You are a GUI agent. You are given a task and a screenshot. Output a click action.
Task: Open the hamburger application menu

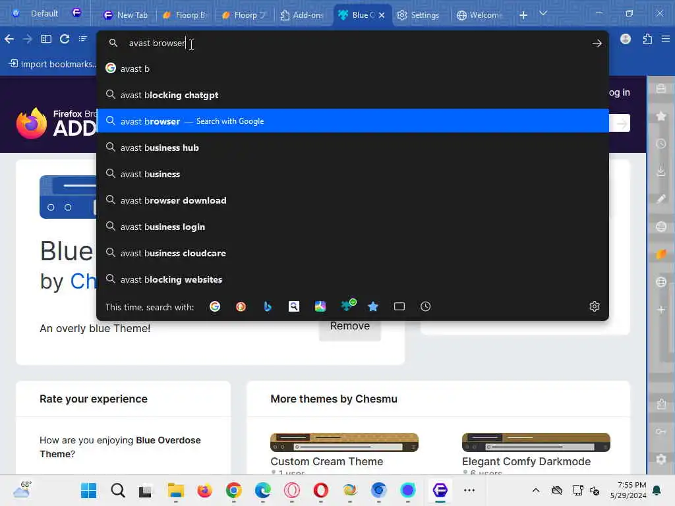click(666, 39)
